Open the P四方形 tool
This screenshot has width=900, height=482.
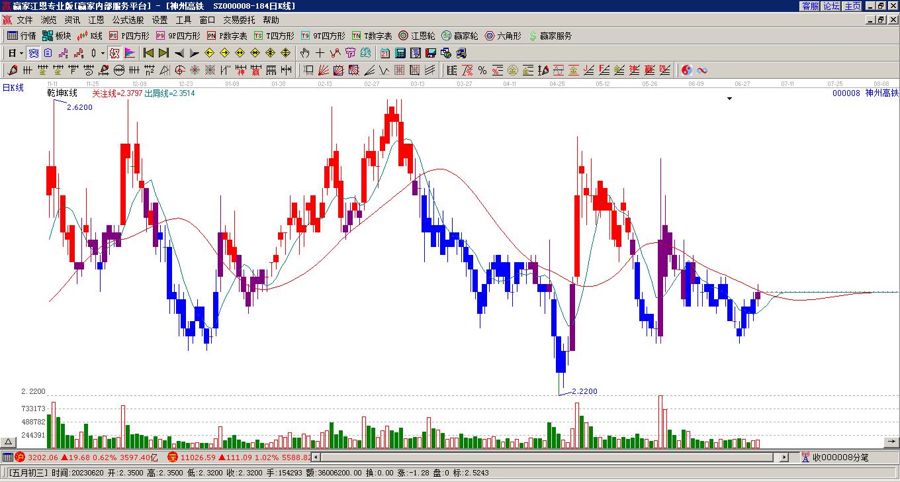click(129, 36)
